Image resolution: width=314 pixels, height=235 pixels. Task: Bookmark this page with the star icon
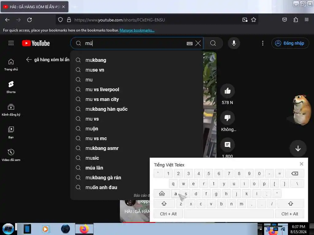[254, 20]
